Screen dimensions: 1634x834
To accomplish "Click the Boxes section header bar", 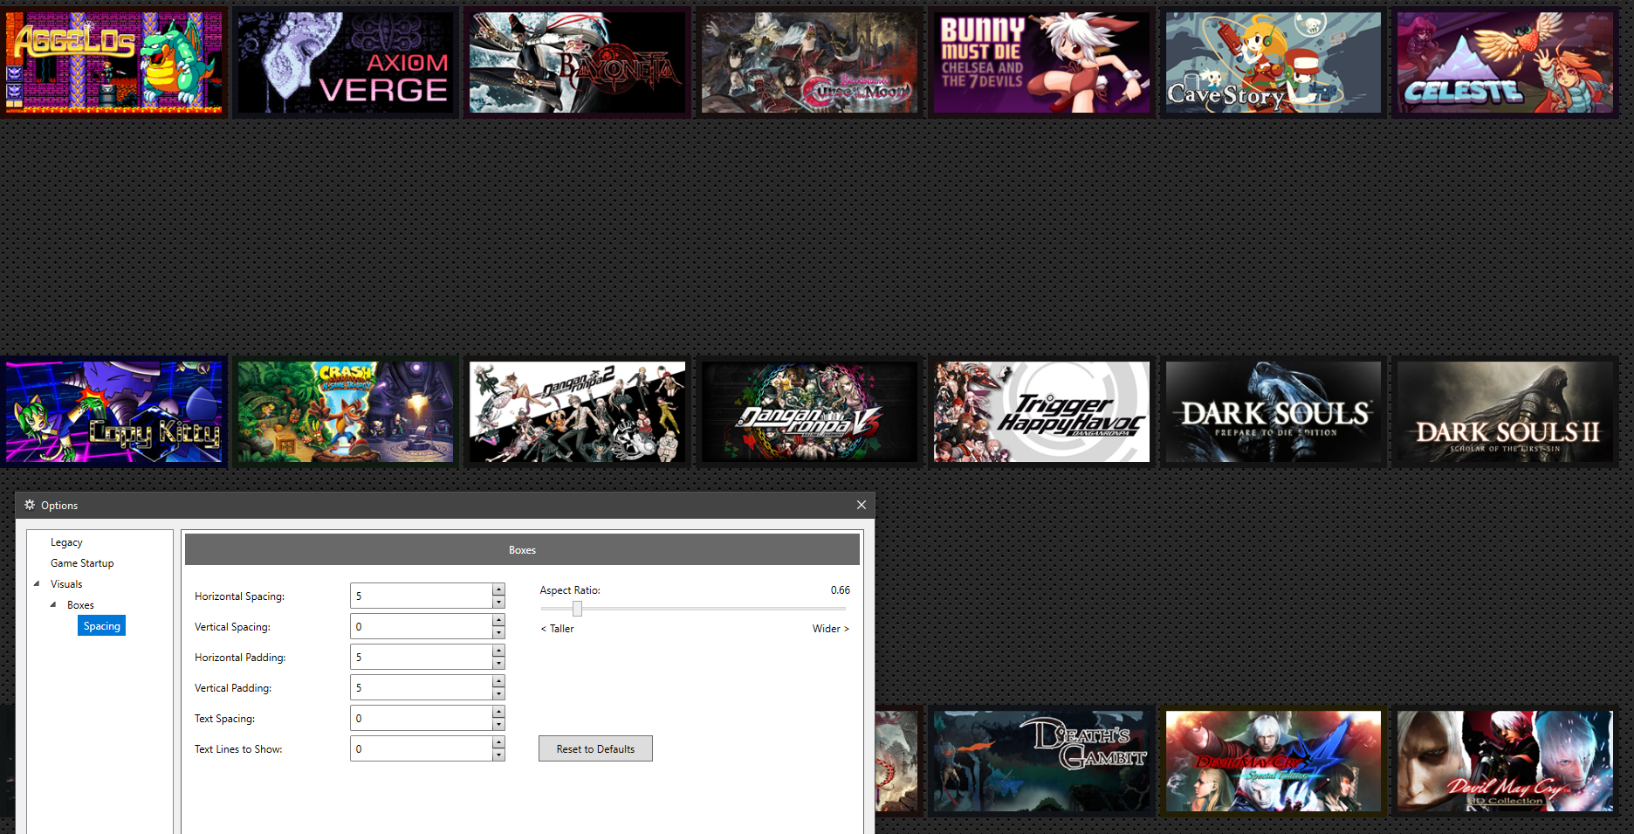I will pos(522,549).
